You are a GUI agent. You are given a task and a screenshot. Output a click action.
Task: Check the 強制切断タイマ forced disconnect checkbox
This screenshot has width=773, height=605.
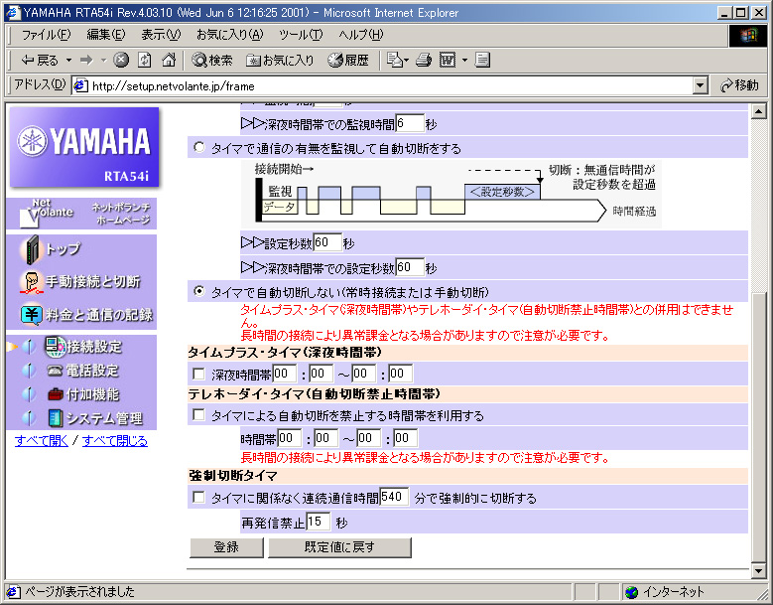point(199,498)
